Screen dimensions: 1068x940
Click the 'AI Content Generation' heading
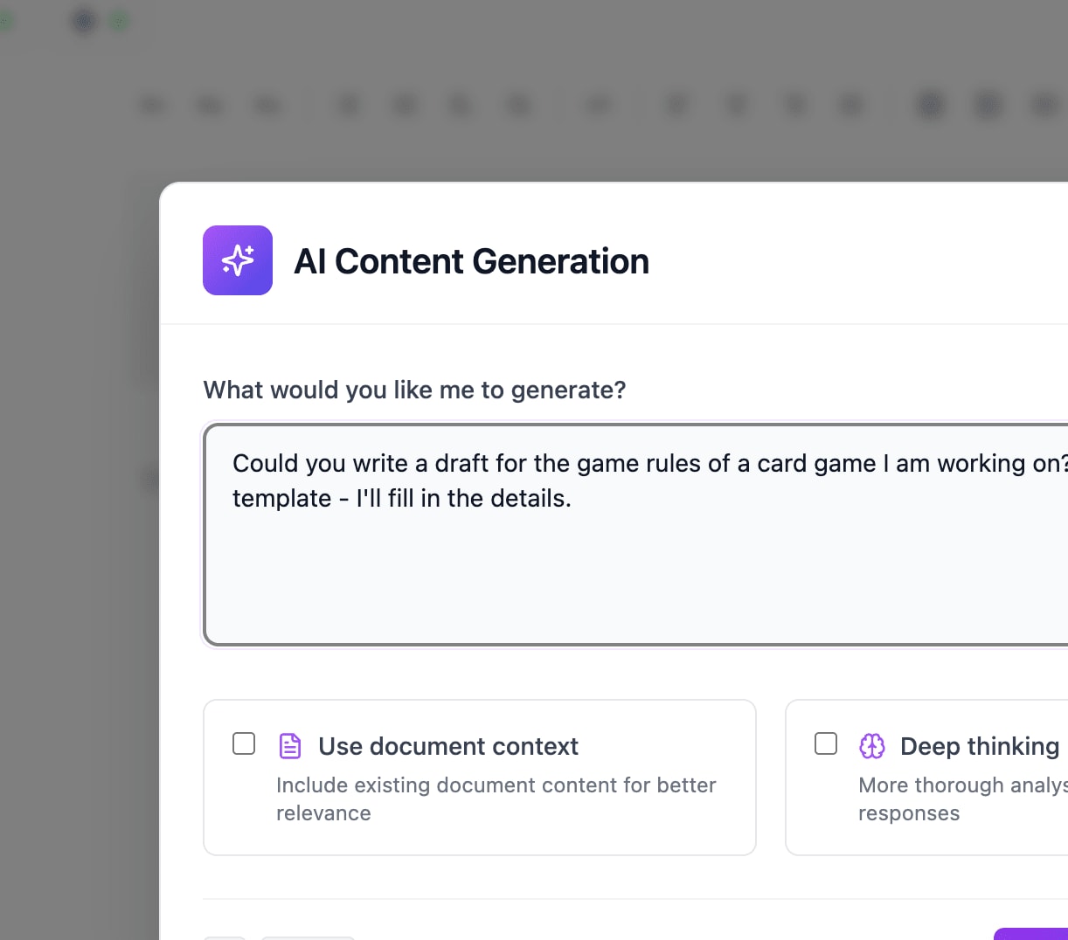472,261
